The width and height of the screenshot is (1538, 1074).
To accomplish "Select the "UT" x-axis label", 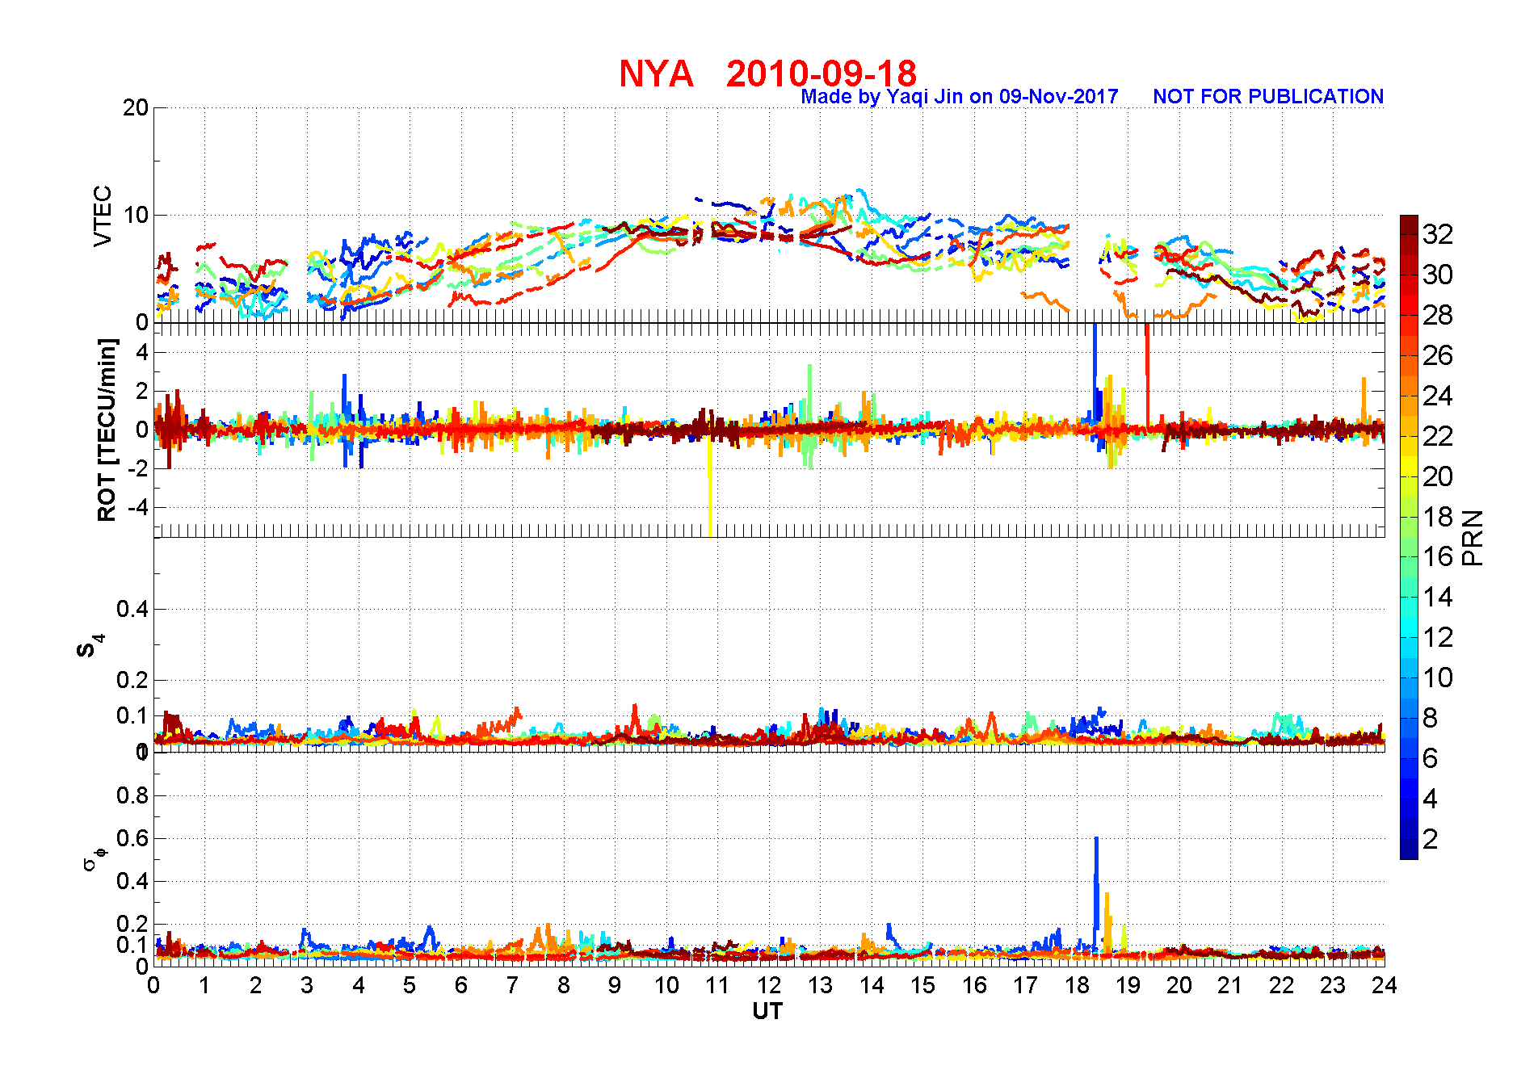I will point(767,1011).
